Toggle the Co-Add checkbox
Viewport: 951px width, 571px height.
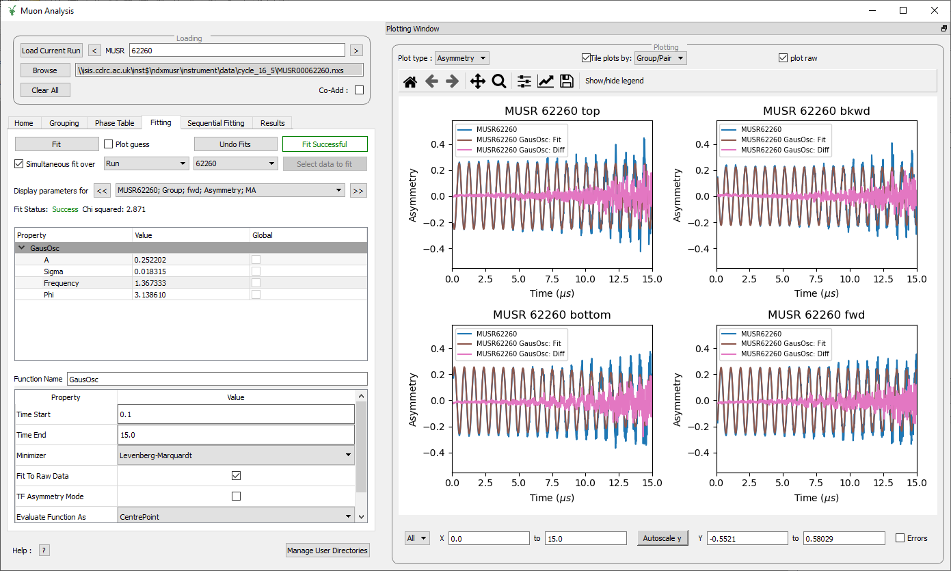point(359,90)
